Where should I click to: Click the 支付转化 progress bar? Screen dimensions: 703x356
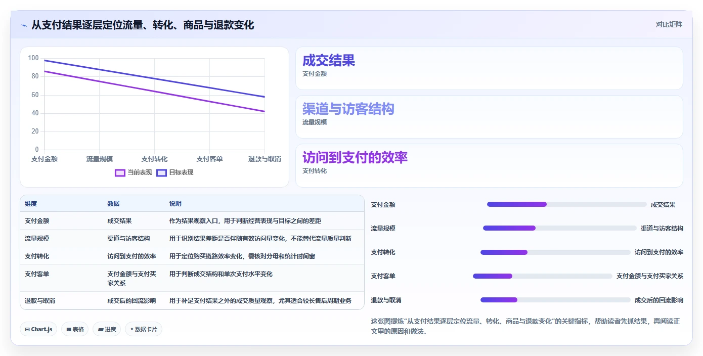click(x=556, y=252)
